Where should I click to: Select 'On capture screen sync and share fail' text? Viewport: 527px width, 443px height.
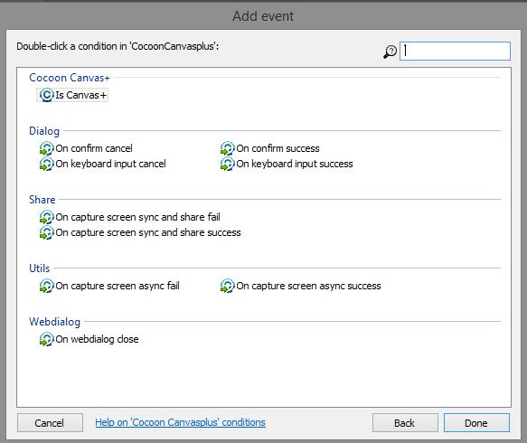point(137,217)
